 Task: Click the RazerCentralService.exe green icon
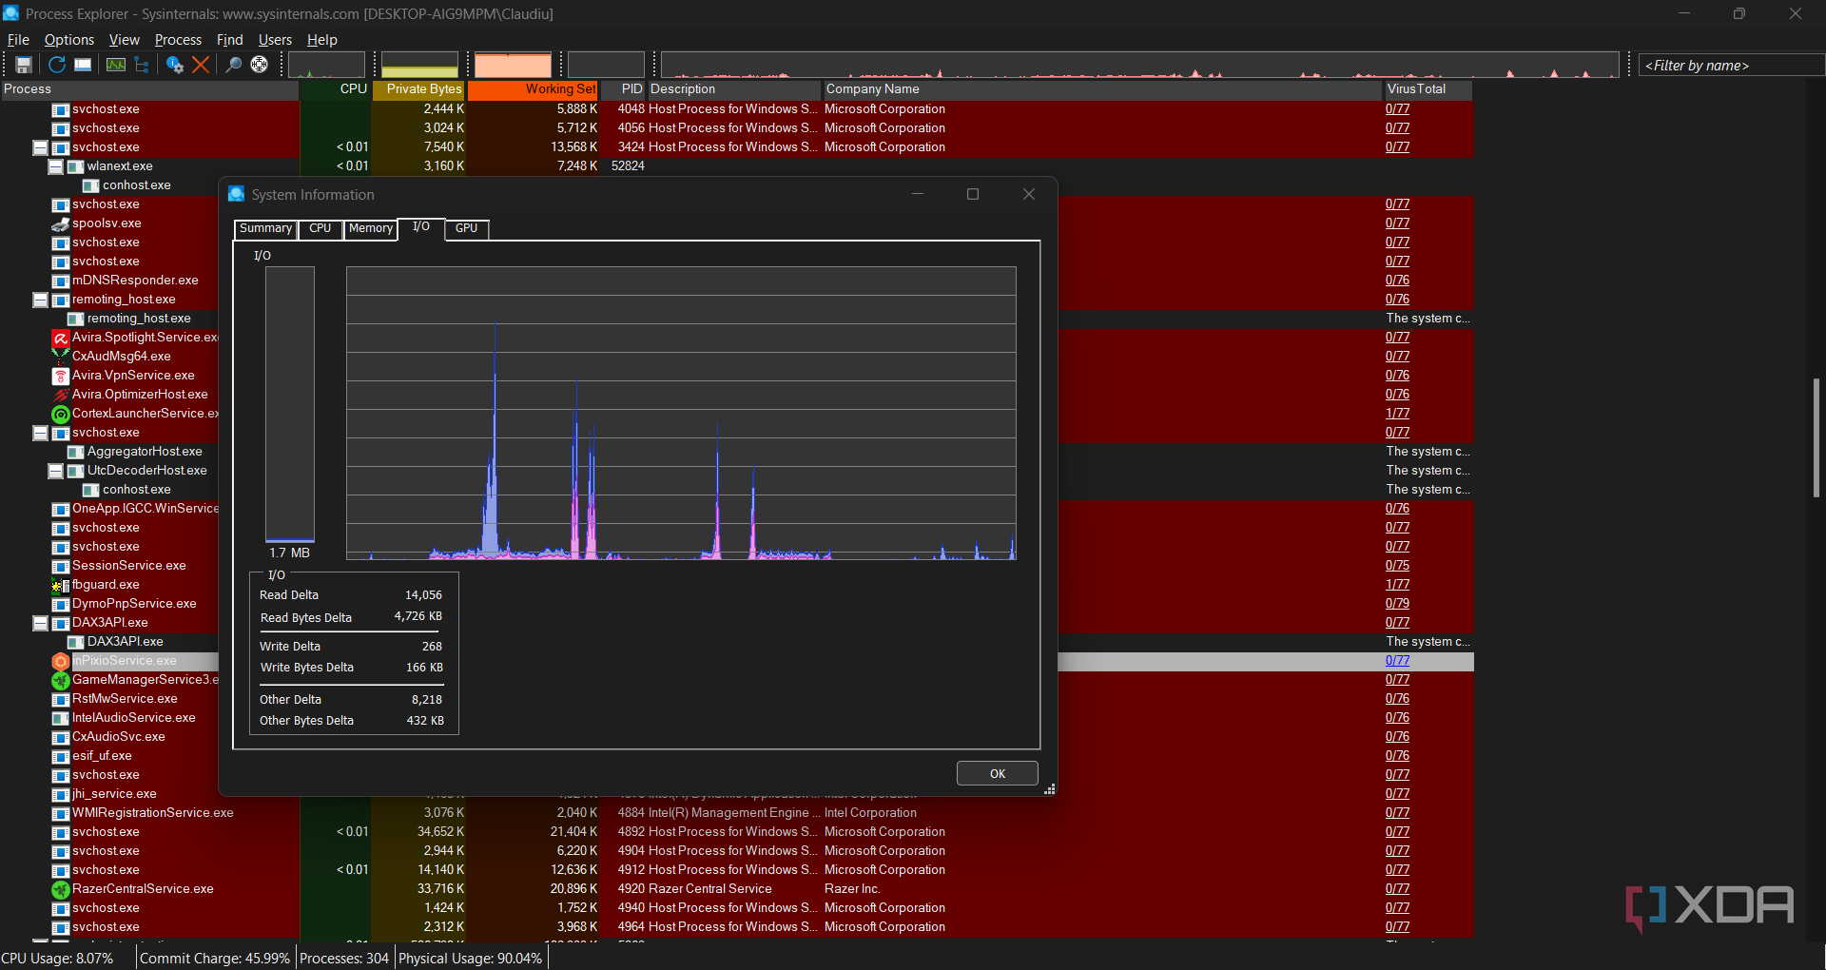pyautogui.click(x=61, y=889)
